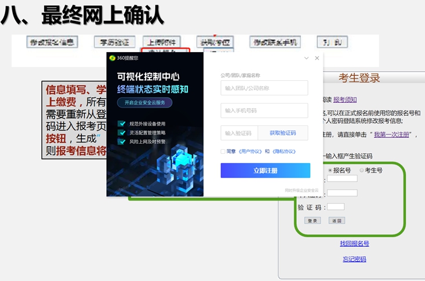Click the 登录 button on login form
Screen dimensions: 425x281
pyautogui.click(x=313, y=220)
